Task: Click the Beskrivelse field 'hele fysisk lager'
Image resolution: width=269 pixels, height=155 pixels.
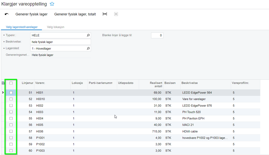Action: (x=61, y=42)
